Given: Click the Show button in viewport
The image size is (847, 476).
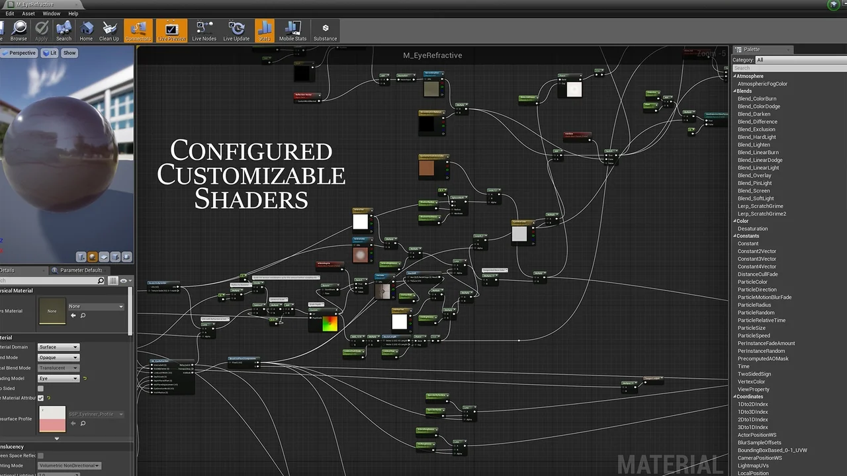Looking at the screenshot, I should click(69, 53).
